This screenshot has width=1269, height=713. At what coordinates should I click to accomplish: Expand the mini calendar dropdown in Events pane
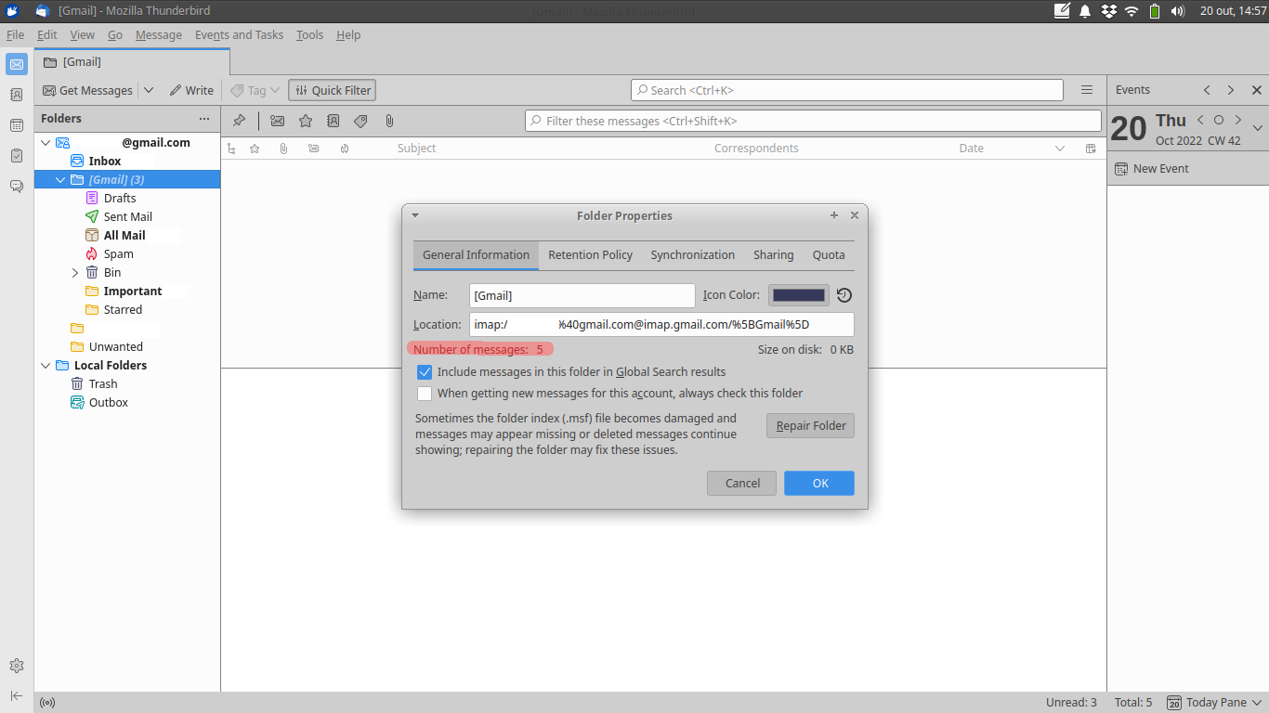(1258, 128)
